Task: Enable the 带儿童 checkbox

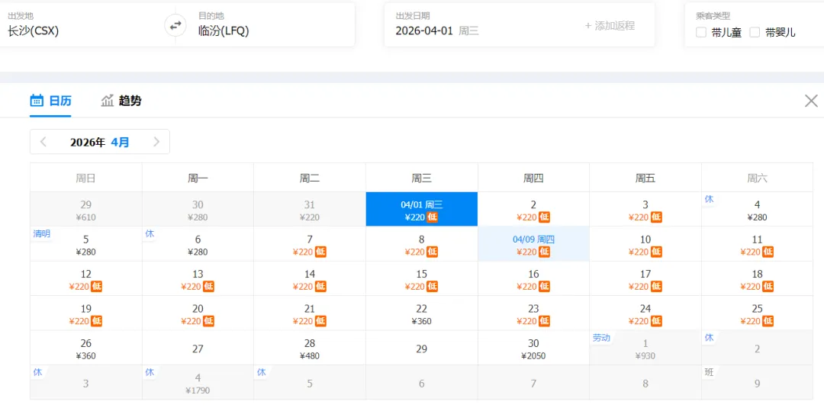Action: pyautogui.click(x=701, y=33)
